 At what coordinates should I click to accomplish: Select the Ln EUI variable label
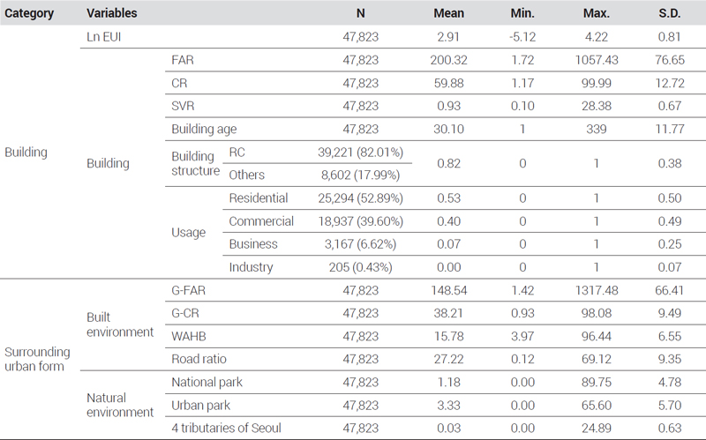(104, 37)
